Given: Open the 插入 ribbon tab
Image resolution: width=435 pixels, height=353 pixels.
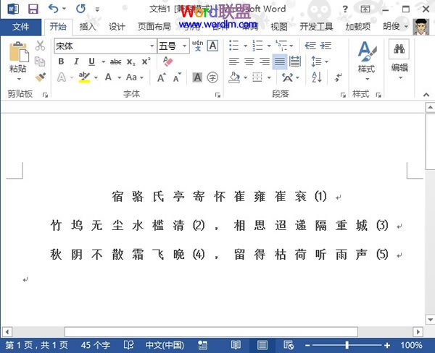Looking at the screenshot, I should tap(88, 27).
